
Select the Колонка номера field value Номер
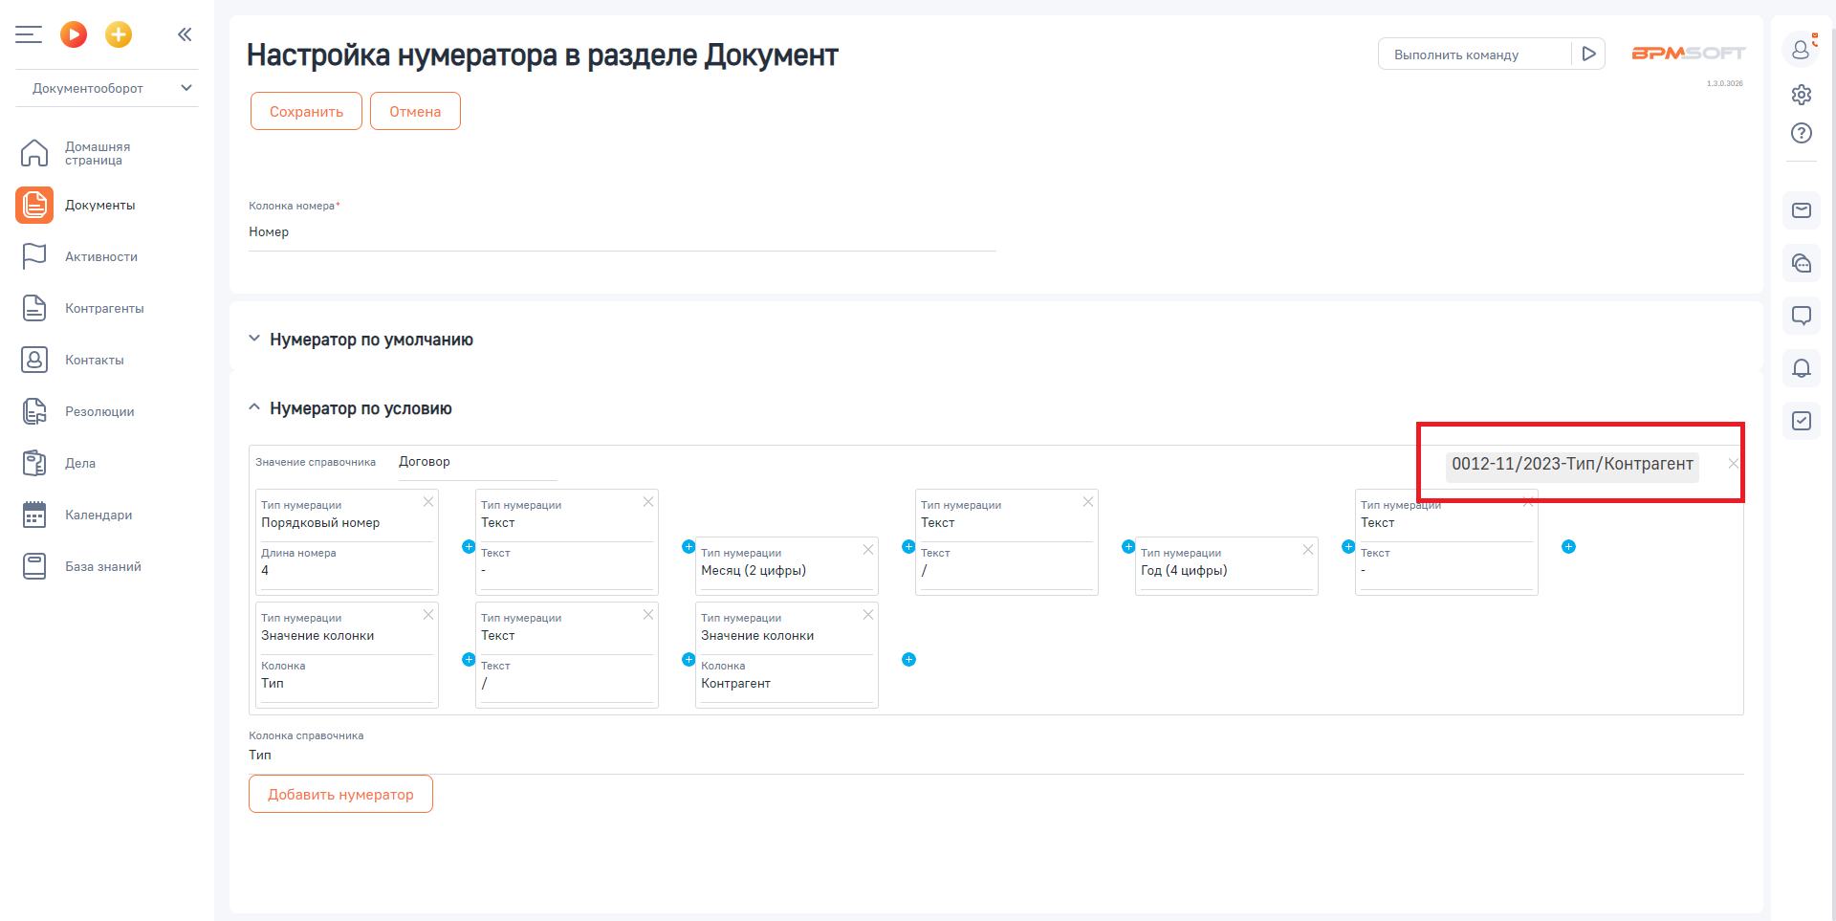pos(623,232)
